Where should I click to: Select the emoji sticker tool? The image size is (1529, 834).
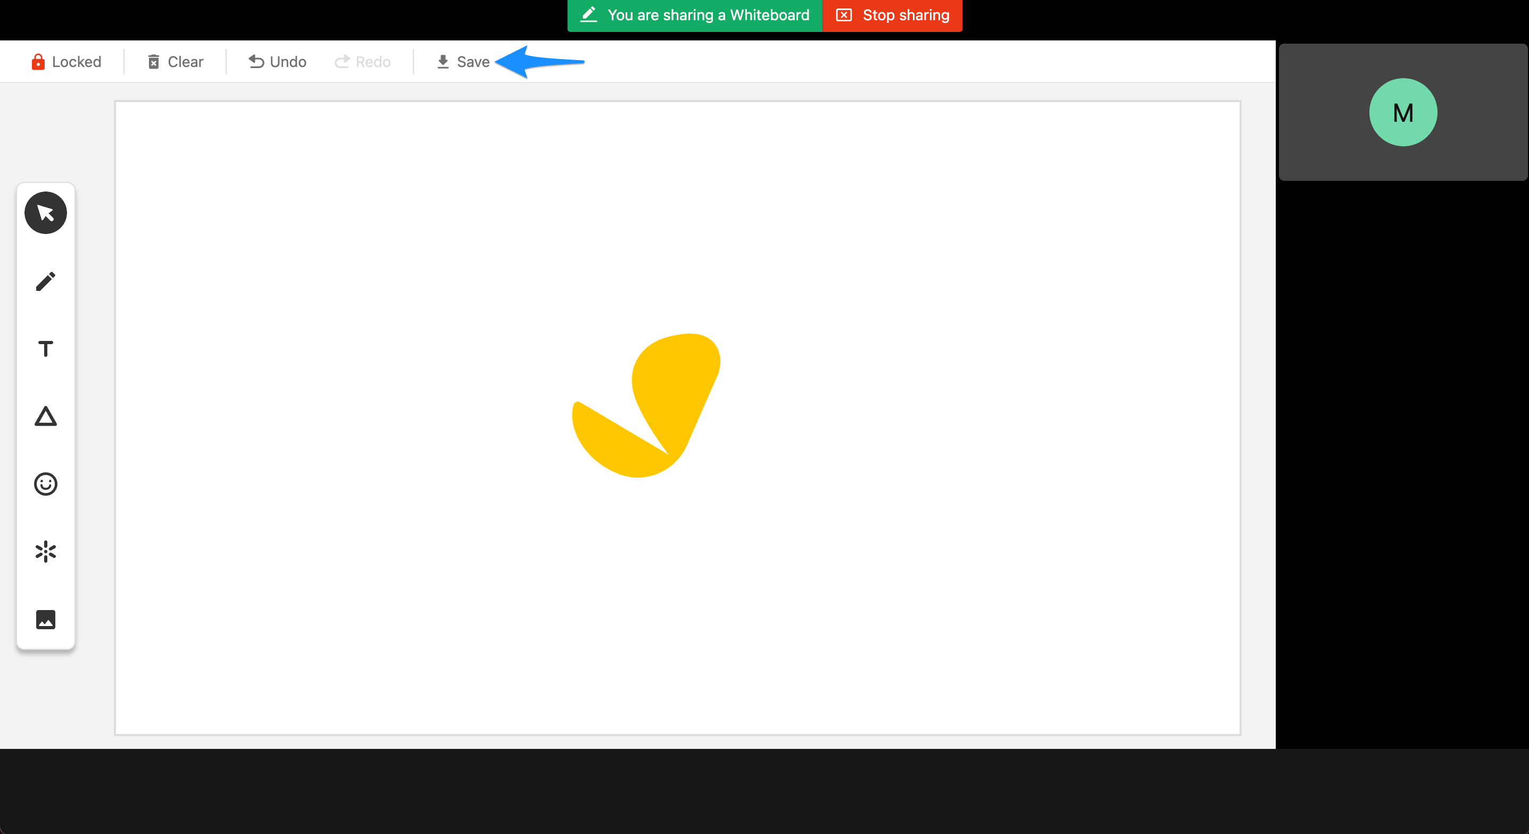pyautogui.click(x=45, y=484)
